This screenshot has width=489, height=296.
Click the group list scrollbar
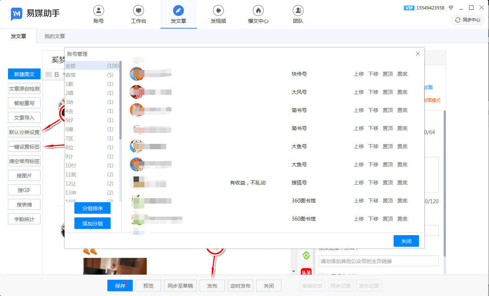(x=120, y=101)
